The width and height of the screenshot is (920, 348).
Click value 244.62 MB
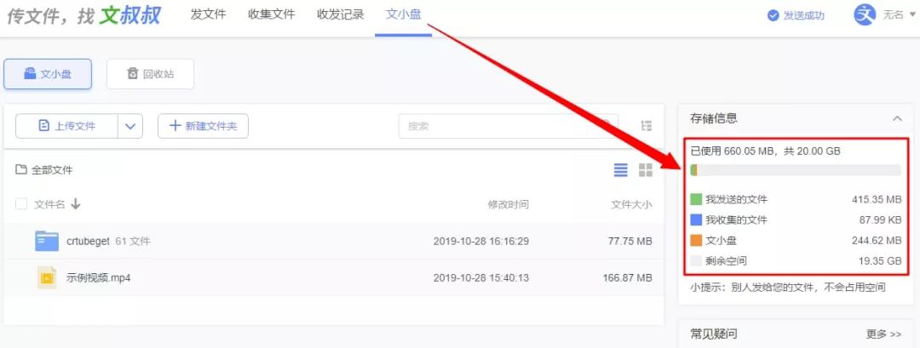pyautogui.click(x=877, y=240)
